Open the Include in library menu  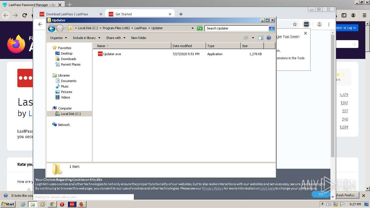pyautogui.click(x=86, y=38)
